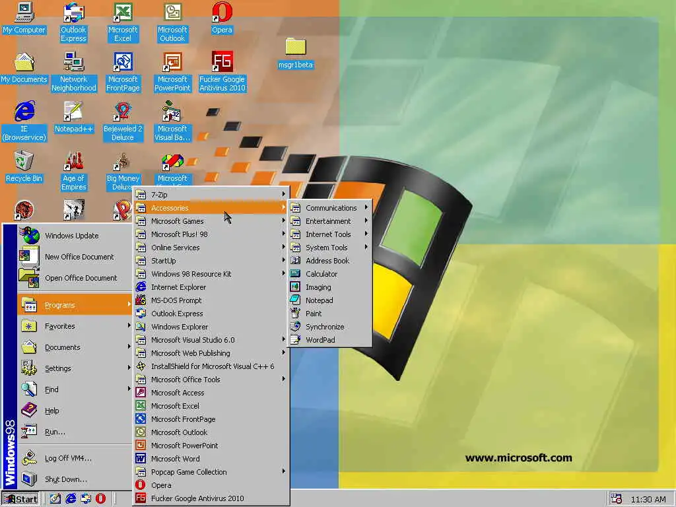The width and height of the screenshot is (676, 507).
Task: Select the Recycle Bin icon
Action: coord(24,167)
